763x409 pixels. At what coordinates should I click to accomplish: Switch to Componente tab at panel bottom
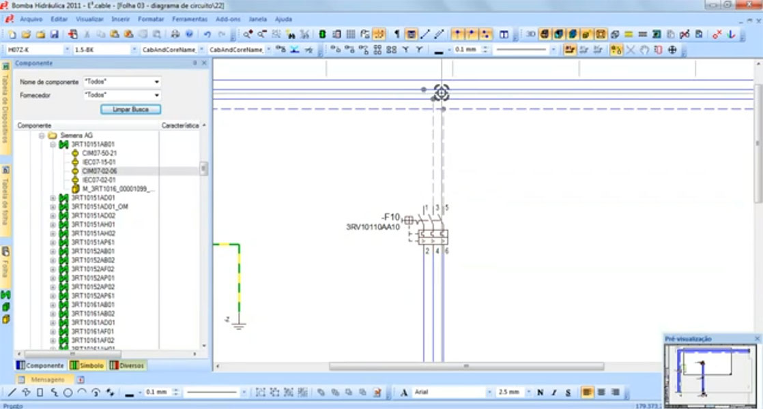[41, 365]
